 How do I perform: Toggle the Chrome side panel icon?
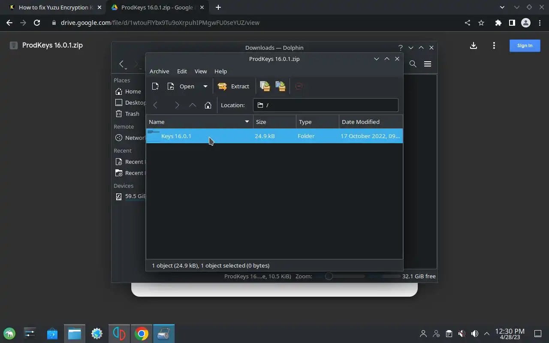click(512, 23)
